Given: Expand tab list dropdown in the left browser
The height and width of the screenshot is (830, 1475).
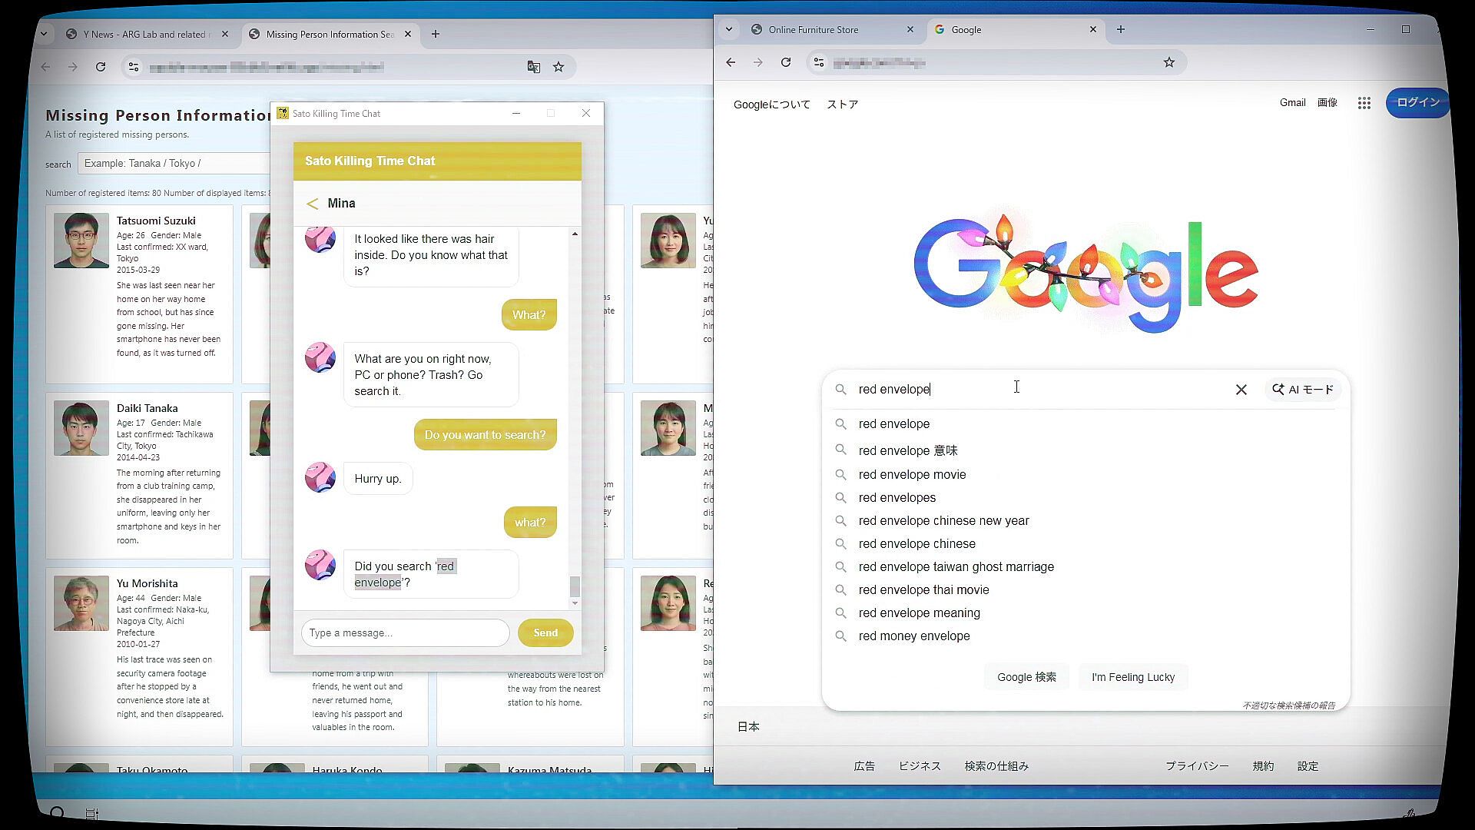Looking at the screenshot, I should tap(44, 34).
